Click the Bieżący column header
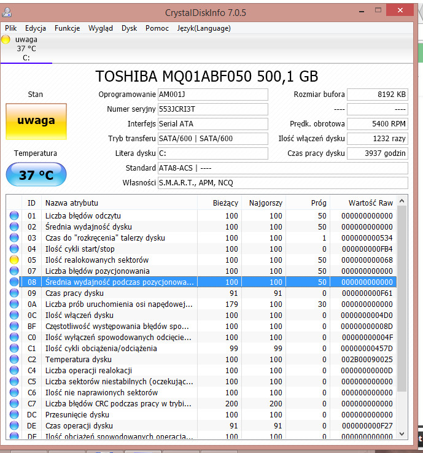423x453 pixels. [220, 203]
